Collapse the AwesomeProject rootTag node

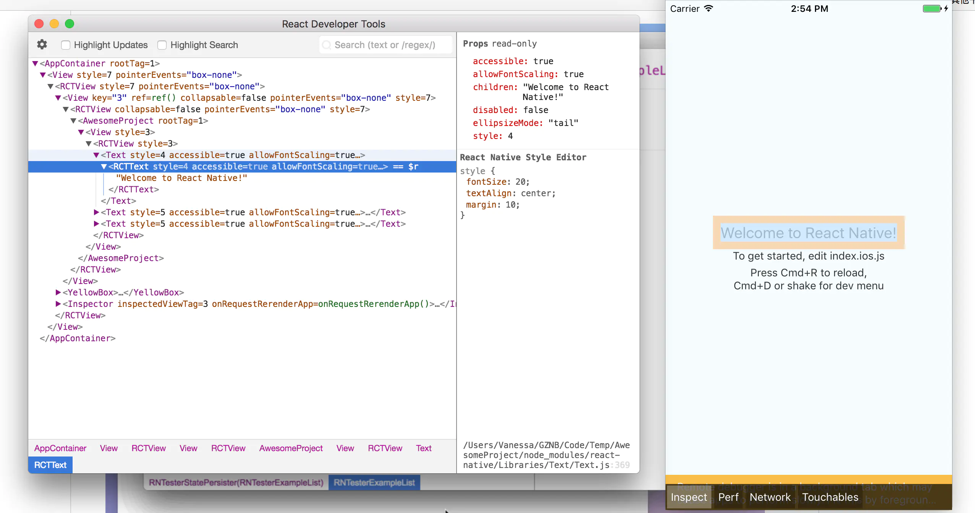73,121
